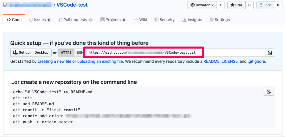285x137 pixels.
Task: Open the Settings tab with the gear icon
Action: [220, 20]
